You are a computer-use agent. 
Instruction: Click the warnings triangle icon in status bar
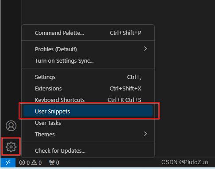(x=34, y=162)
